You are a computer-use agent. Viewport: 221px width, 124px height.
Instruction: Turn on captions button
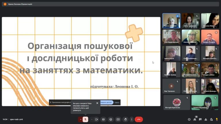click(103, 119)
